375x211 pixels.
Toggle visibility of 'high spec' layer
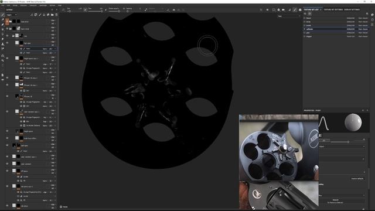point(7,43)
